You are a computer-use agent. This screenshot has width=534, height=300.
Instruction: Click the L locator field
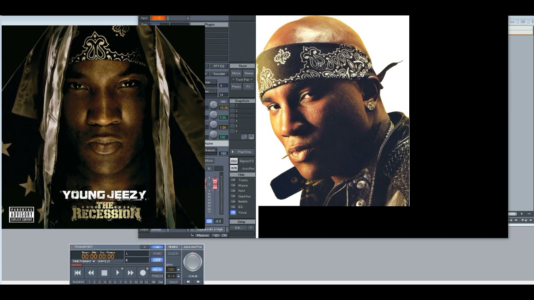click(137, 253)
